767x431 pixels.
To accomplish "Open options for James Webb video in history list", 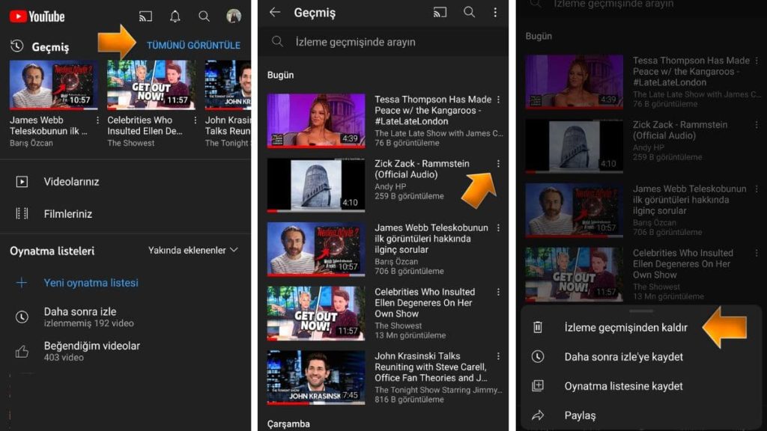I will point(498,227).
